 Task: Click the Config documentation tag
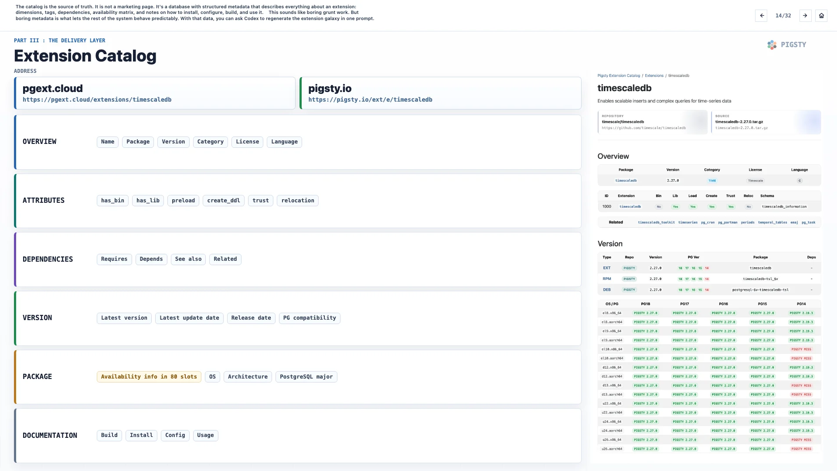[175, 435]
